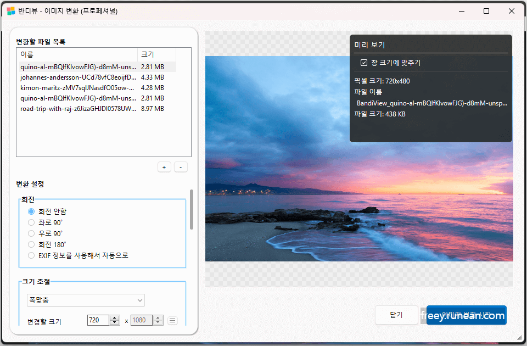Open the resize method dropdown

coord(85,300)
